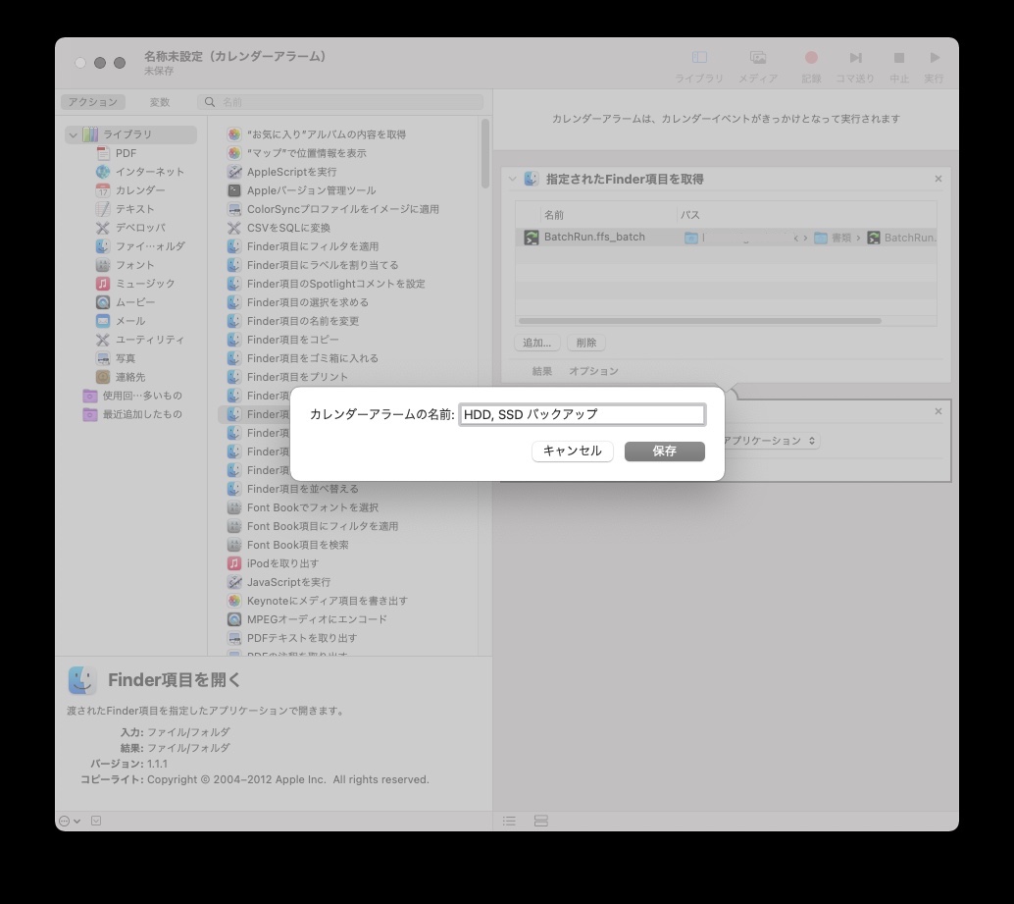Click the キャンセル button
The width and height of the screenshot is (1014, 904).
572,452
